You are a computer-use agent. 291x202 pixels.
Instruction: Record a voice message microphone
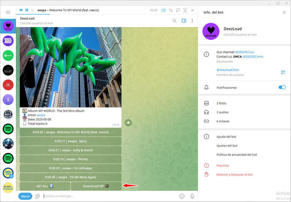192,196
